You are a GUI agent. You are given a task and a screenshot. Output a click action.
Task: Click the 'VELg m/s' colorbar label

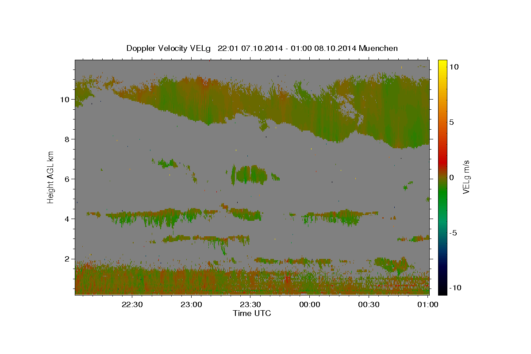(x=466, y=177)
